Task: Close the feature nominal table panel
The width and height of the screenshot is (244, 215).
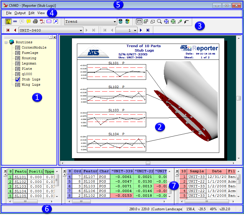Action: point(5,171)
